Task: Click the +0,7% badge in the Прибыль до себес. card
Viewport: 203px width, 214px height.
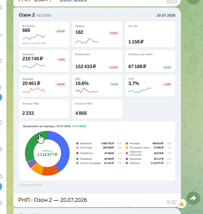Action: coord(167,68)
